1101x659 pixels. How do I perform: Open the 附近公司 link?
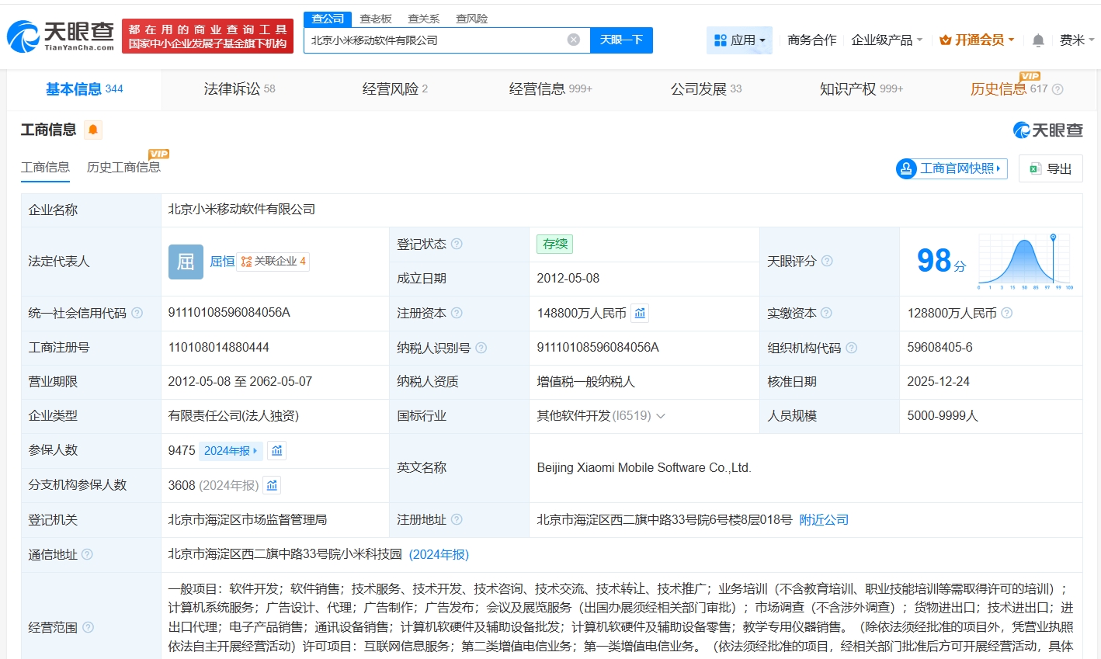[824, 519]
